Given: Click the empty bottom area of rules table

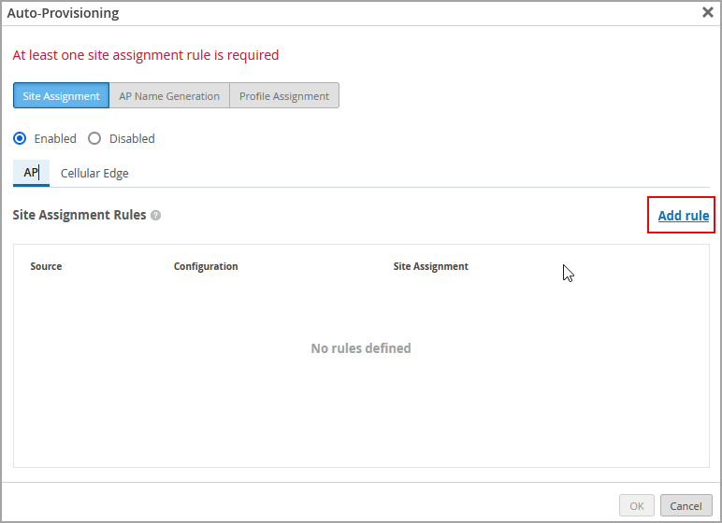Looking at the screenshot, I should pyautogui.click(x=361, y=430).
